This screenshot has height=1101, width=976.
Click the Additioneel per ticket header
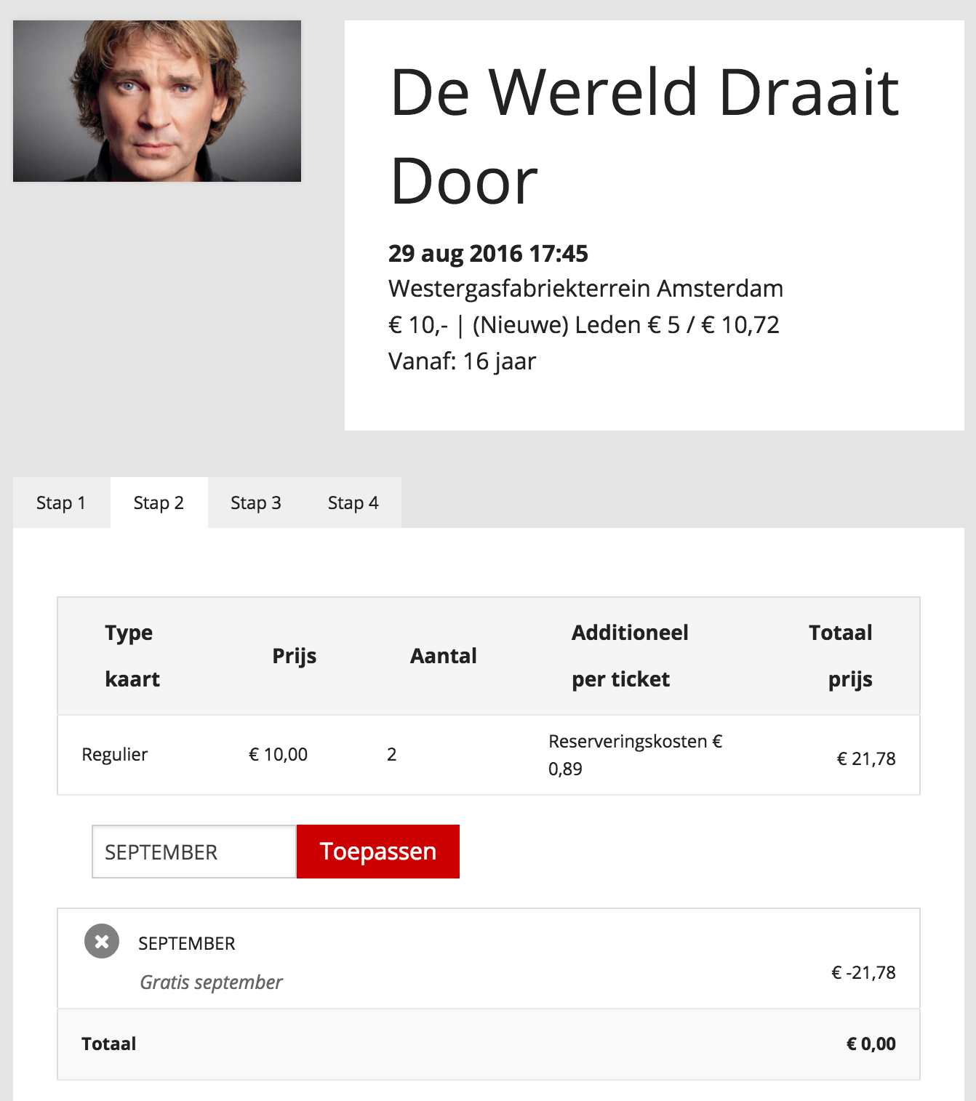click(630, 655)
